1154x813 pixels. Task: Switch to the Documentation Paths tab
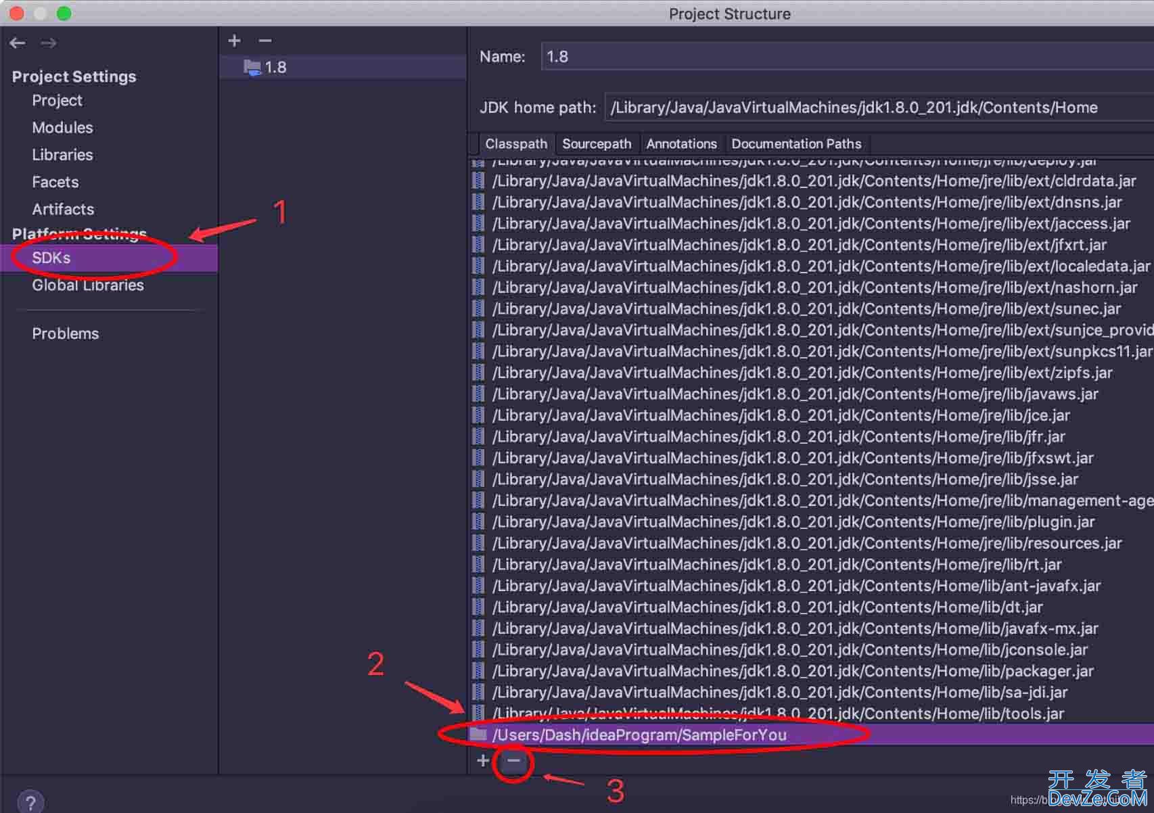coord(796,143)
